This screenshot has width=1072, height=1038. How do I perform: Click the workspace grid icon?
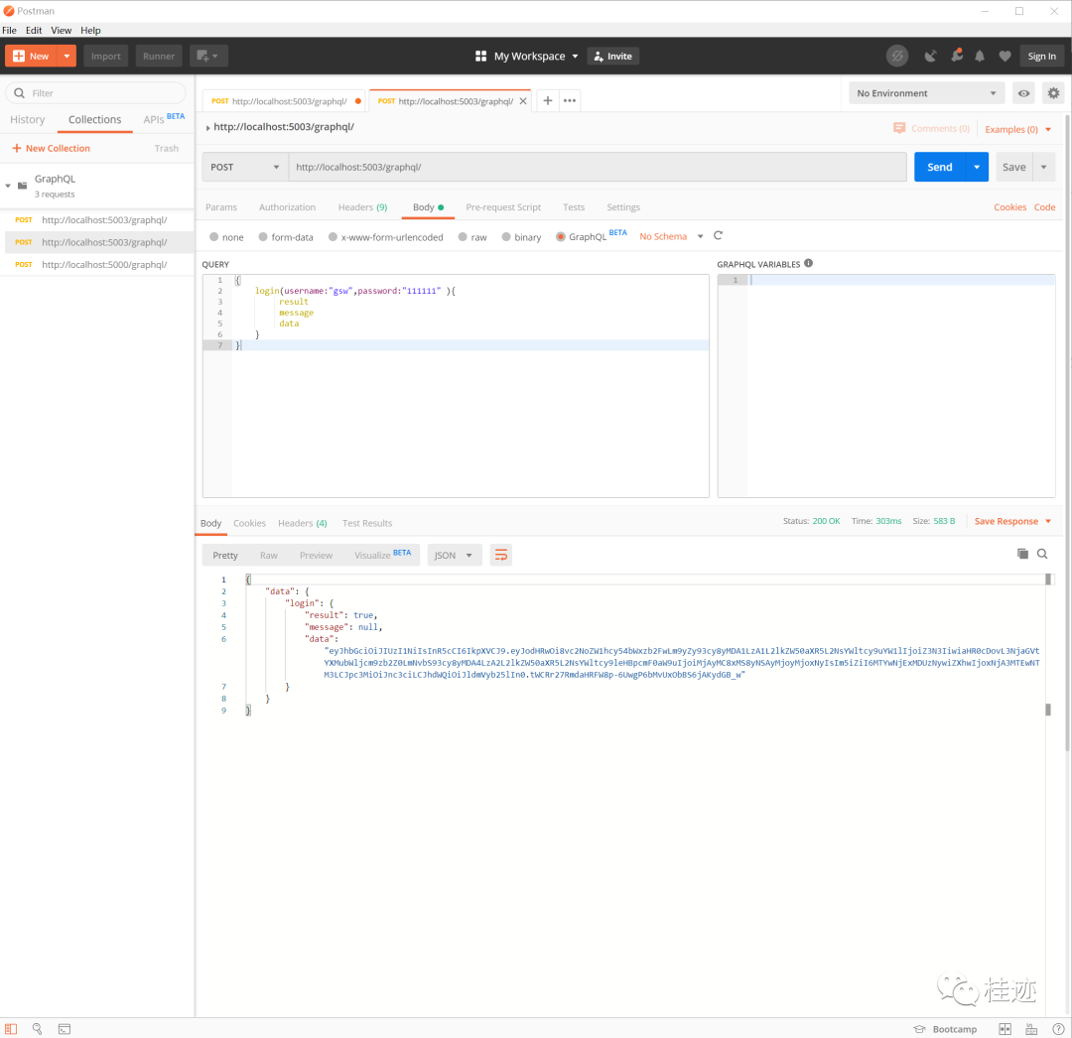(480, 56)
